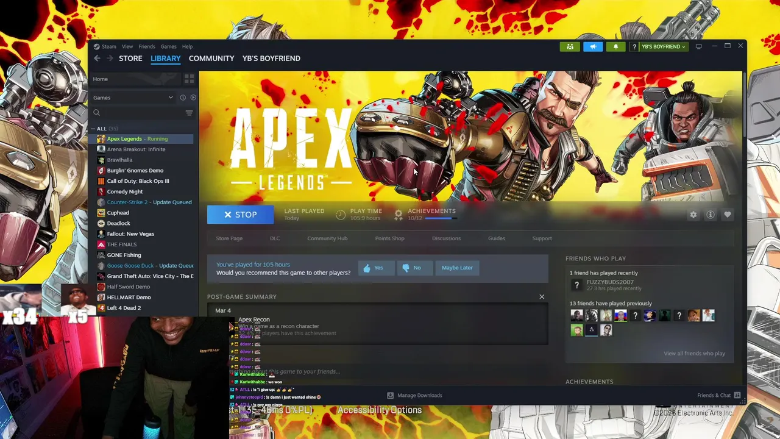This screenshot has height=439, width=780.
Task: Open the Community Hub link
Action: tap(327, 238)
